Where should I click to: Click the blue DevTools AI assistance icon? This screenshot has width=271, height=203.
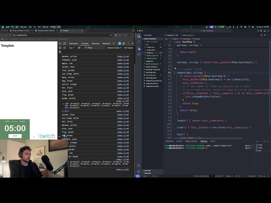pyautogui.click(x=119, y=44)
